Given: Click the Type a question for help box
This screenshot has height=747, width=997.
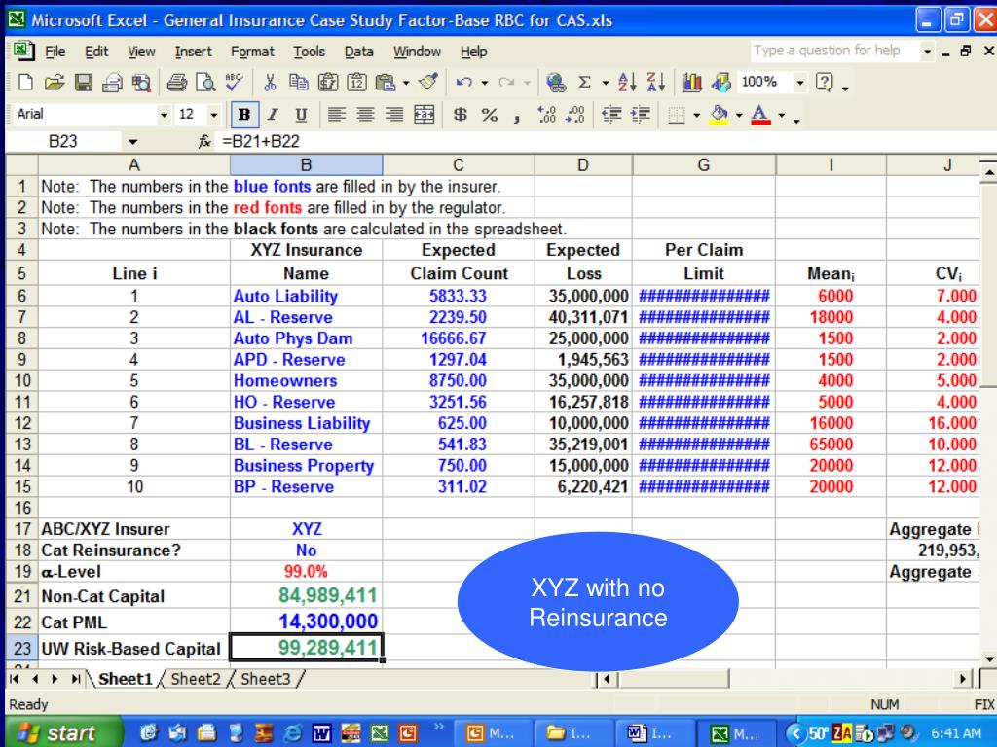Looking at the screenshot, I should pyautogui.click(x=834, y=51).
